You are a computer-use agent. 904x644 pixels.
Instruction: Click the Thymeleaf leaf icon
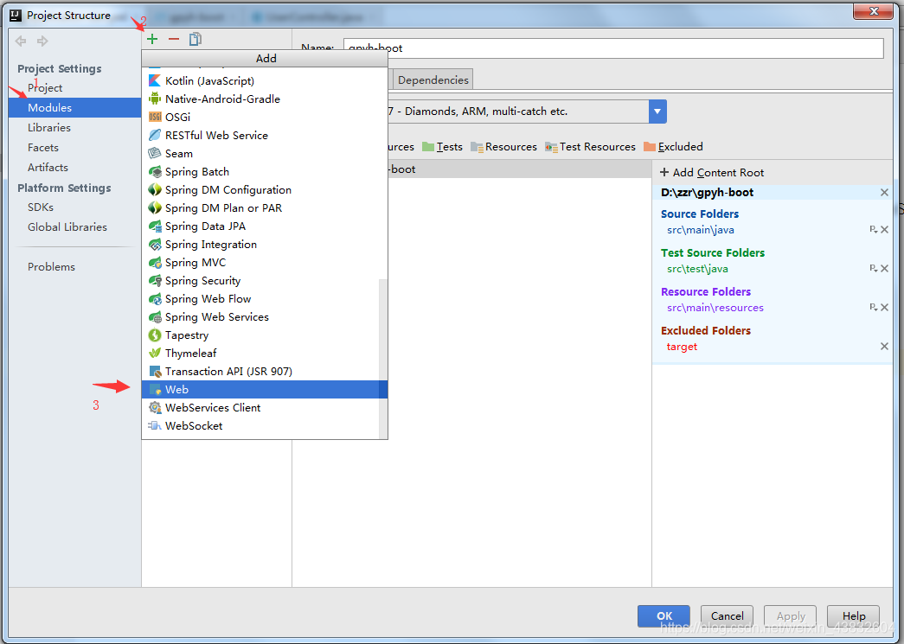click(x=155, y=353)
